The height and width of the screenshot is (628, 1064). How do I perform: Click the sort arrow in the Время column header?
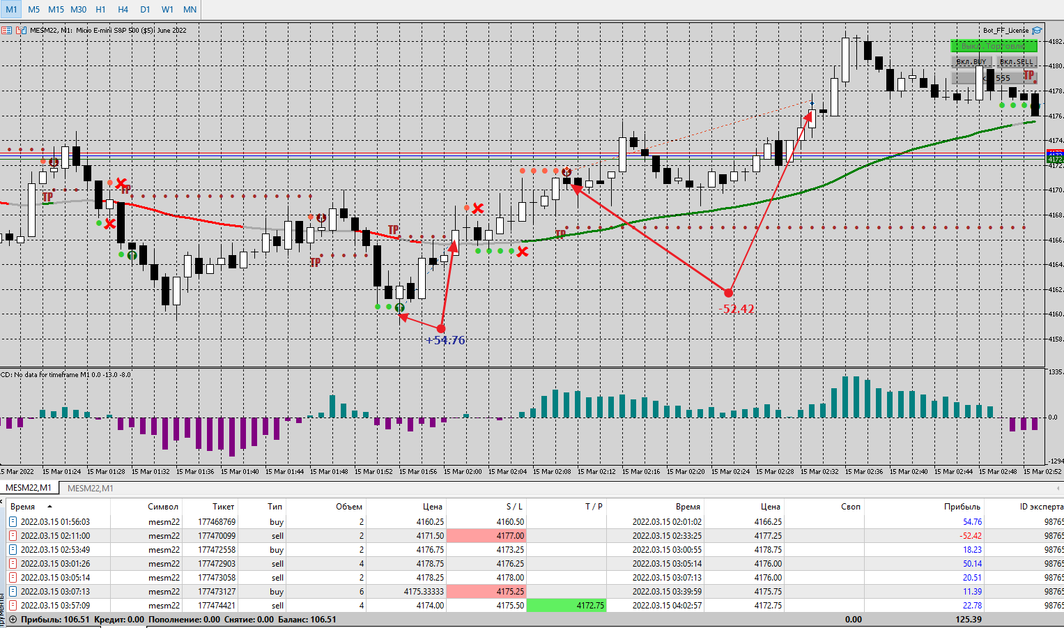(49, 507)
